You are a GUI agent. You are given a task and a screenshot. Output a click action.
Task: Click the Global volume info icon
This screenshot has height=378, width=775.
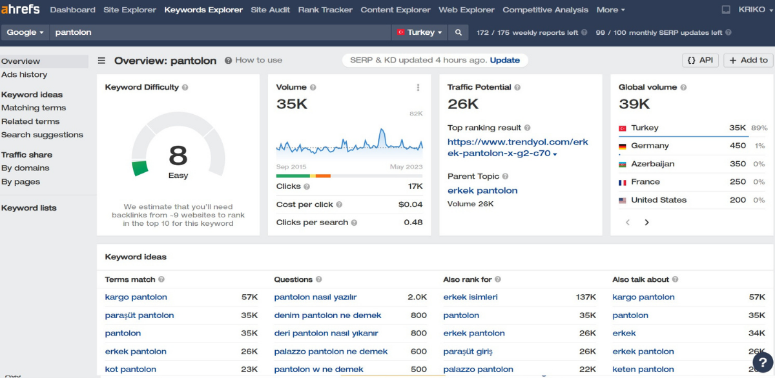pyautogui.click(x=683, y=88)
